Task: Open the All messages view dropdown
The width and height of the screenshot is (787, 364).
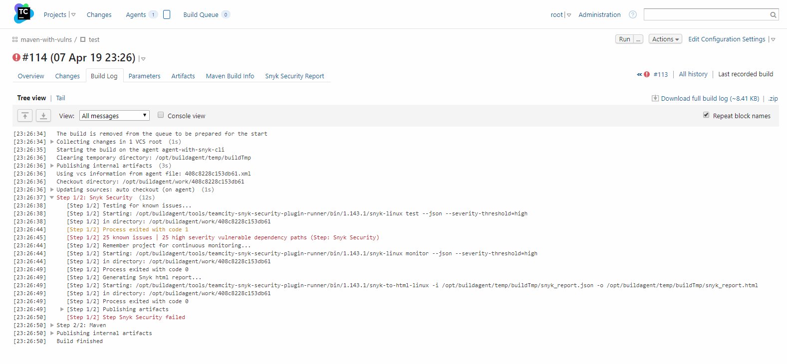Action: 114,116
